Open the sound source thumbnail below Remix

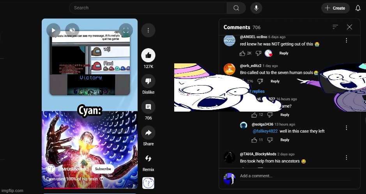tap(148, 183)
